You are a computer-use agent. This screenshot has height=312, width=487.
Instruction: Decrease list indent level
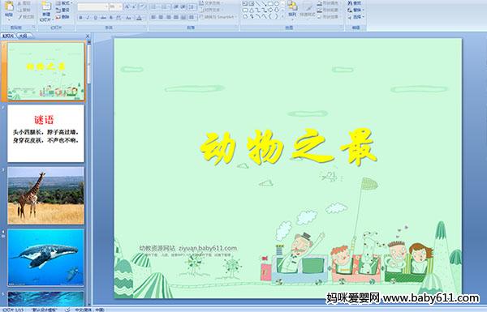[x=176, y=6]
